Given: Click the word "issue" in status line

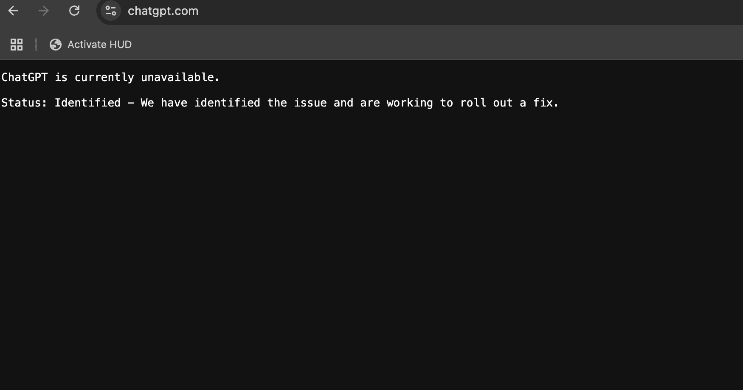Looking at the screenshot, I should point(310,103).
